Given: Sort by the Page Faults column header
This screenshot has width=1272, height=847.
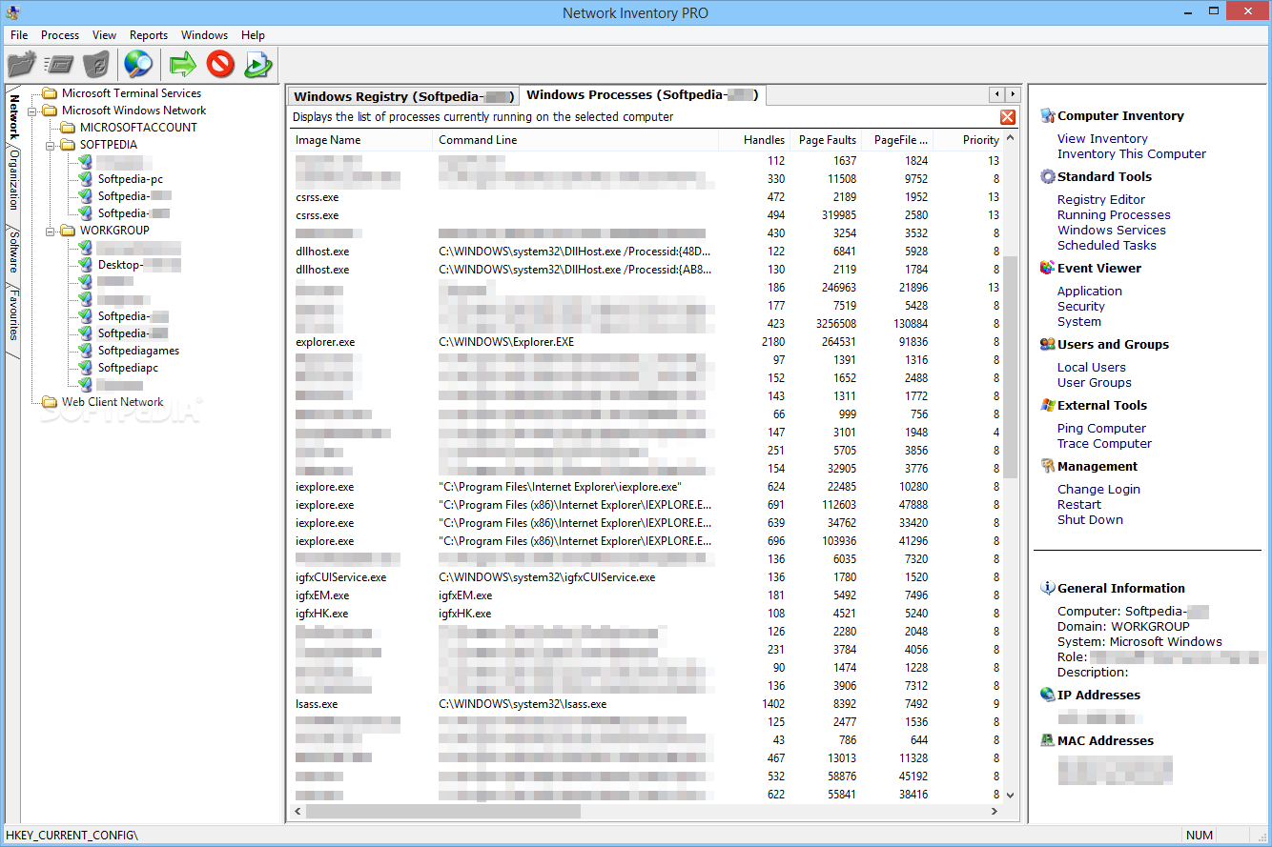Looking at the screenshot, I should pos(827,140).
